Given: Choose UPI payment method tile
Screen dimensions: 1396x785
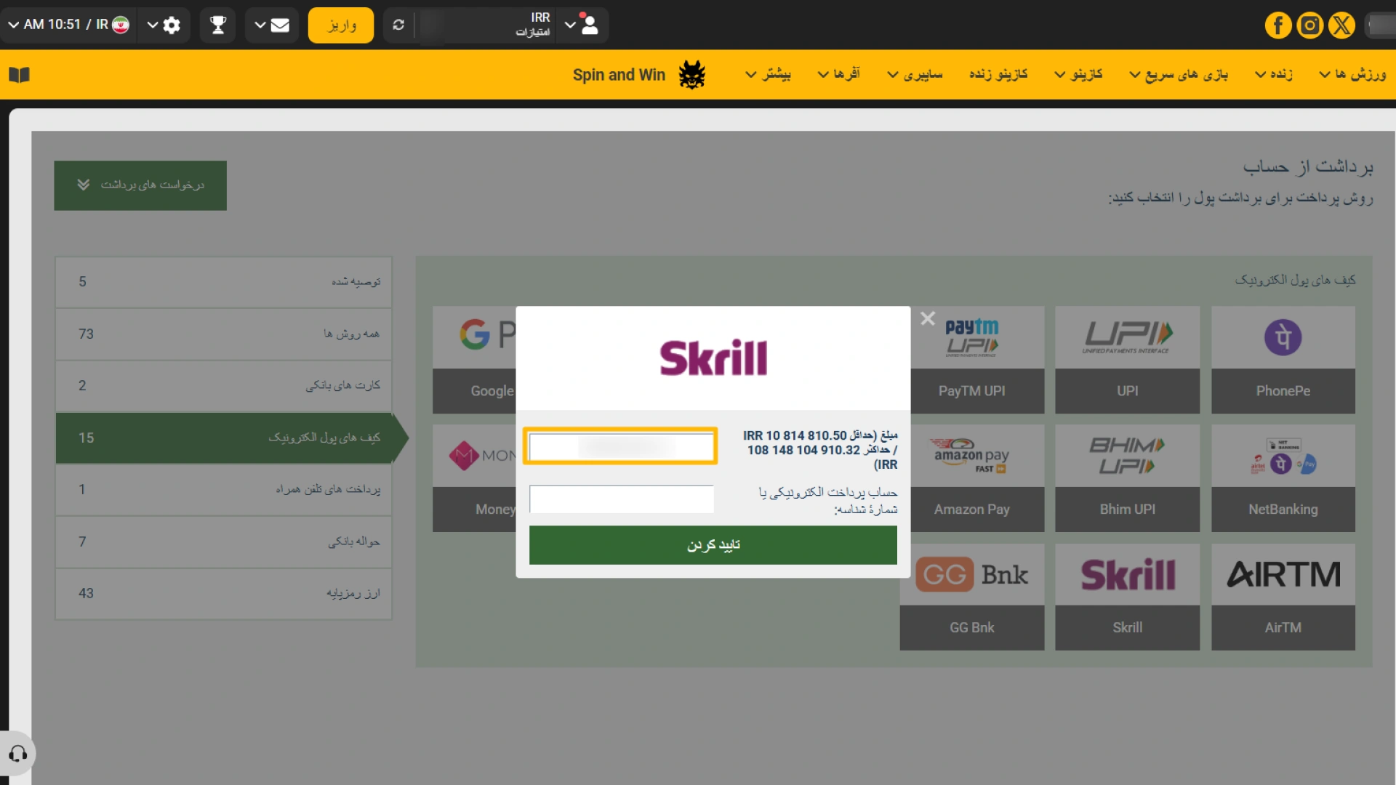Looking at the screenshot, I should point(1127,360).
